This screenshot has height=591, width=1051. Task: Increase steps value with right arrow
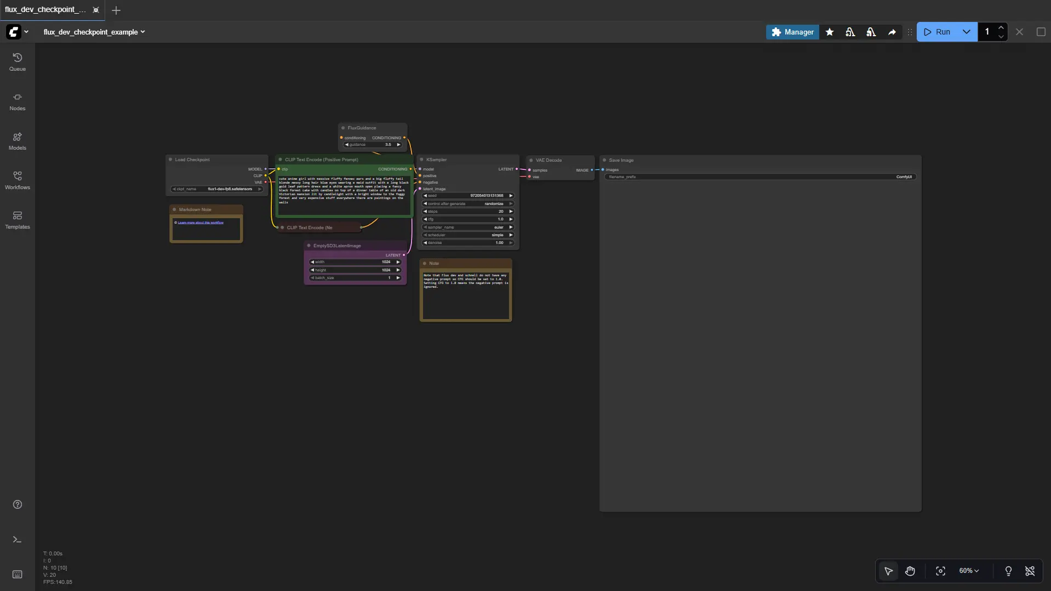(x=511, y=211)
